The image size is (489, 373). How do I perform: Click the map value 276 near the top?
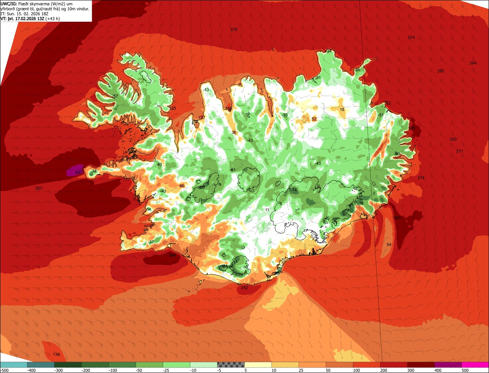[234, 29]
